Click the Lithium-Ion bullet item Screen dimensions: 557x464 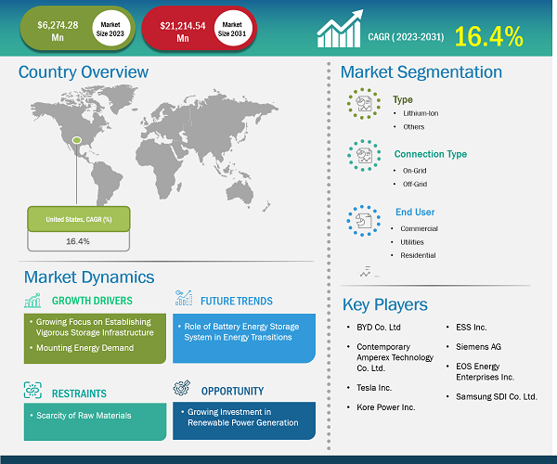(x=421, y=113)
